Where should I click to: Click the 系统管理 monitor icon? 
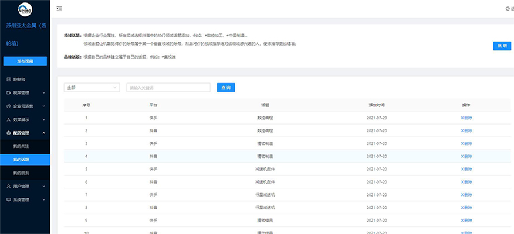coord(8,199)
